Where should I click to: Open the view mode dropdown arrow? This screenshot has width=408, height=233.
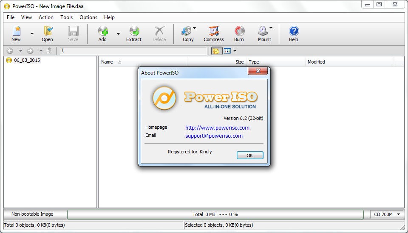(x=235, y=51)
